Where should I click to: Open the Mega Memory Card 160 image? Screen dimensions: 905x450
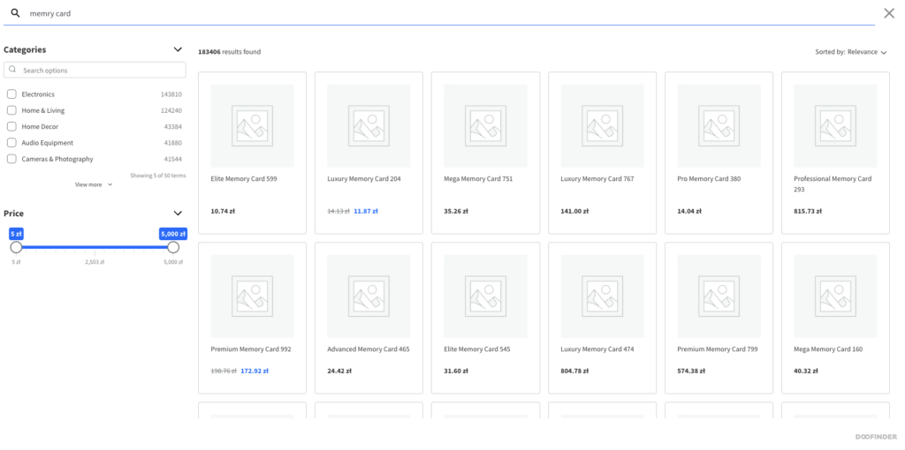pyautogui.click(x=836, y=296)
